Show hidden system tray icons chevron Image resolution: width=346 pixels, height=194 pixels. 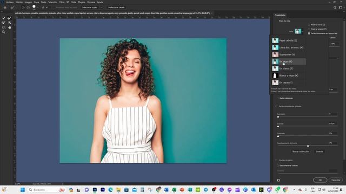(x=294, y=190)
